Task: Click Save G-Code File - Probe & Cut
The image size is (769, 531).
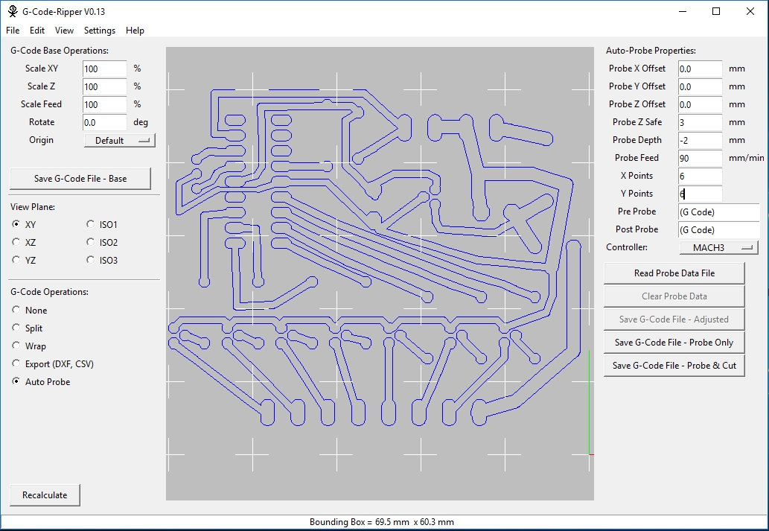Action: click(x=674, y=365)
